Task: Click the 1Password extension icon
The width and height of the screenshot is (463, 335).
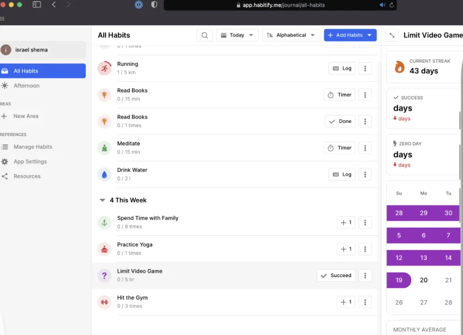Action: (x=139, y=5)
